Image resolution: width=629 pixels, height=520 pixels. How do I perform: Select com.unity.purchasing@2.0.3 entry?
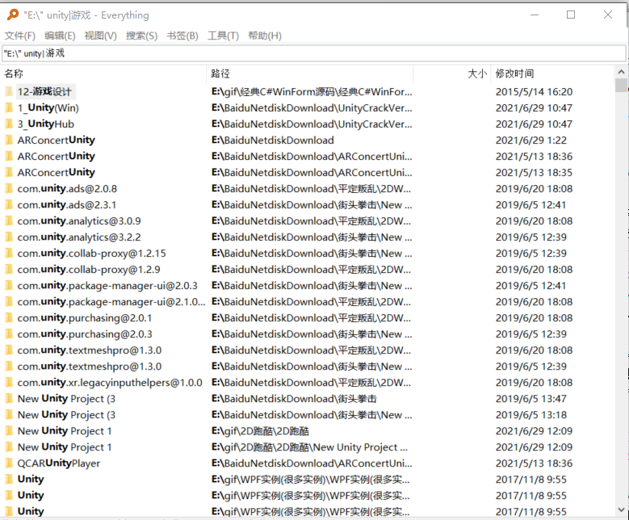85,334
